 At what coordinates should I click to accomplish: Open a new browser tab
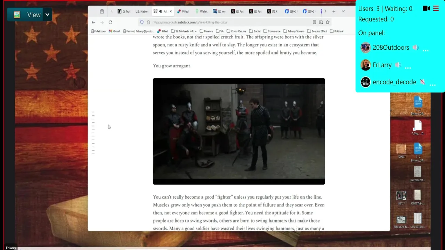(x=334, y=11)
